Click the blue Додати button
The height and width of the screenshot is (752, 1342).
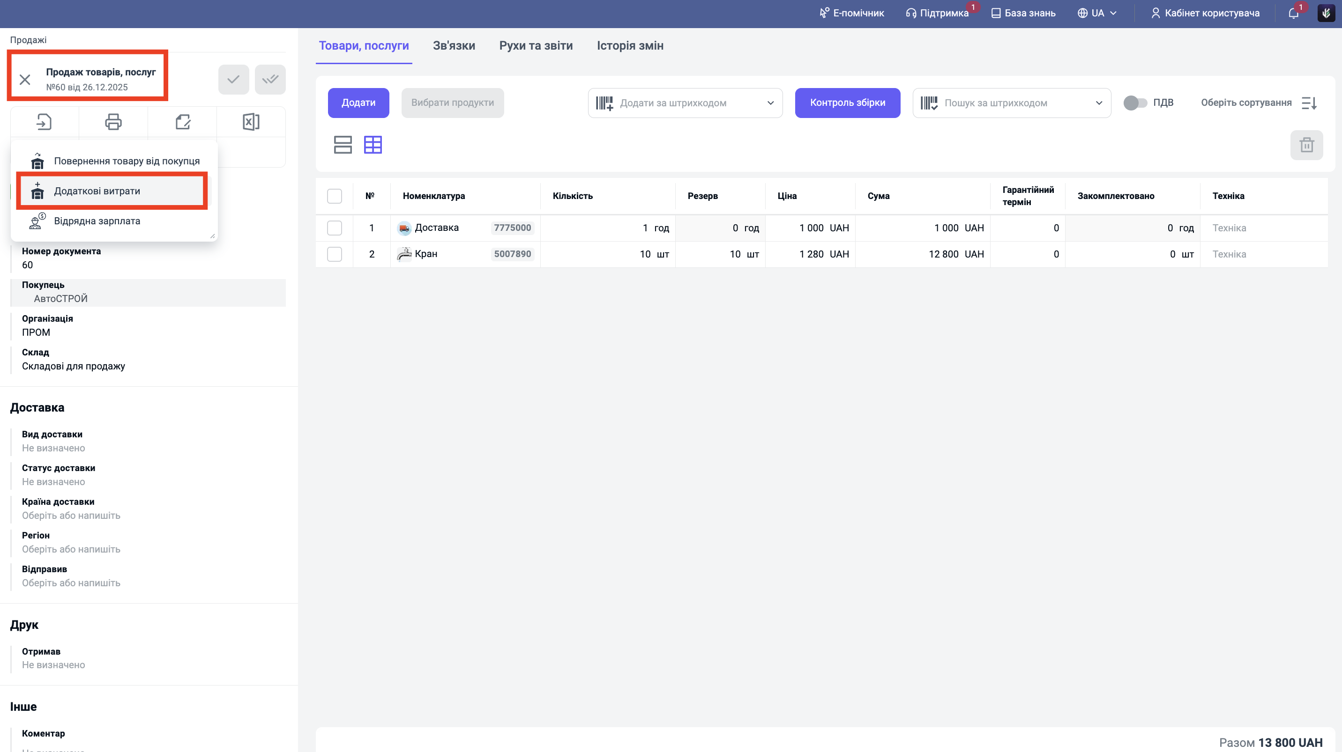(358, 103)
